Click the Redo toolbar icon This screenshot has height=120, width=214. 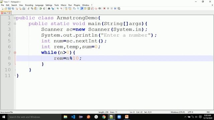coord(44,8)
